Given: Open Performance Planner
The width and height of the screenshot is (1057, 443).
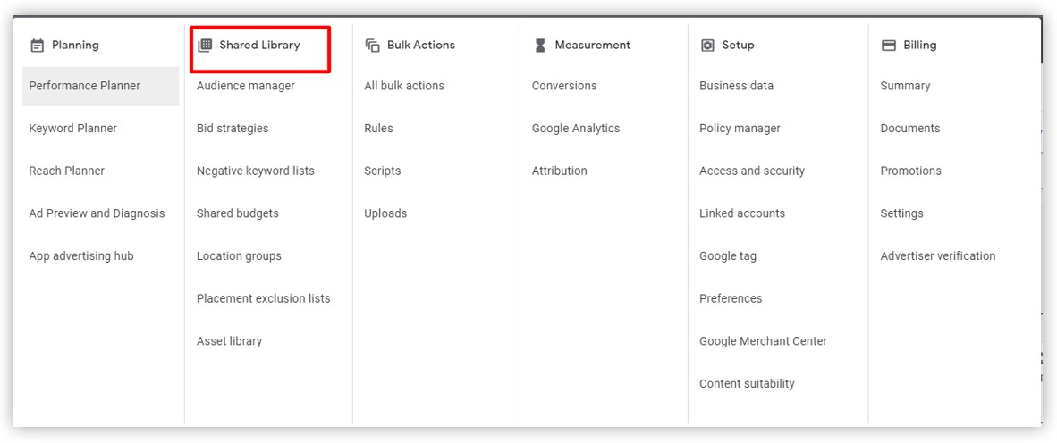Looking at the screenshot, I should point(100,86).
